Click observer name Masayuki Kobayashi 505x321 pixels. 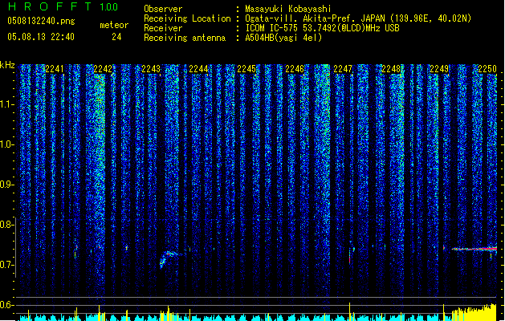click(288, 9)
